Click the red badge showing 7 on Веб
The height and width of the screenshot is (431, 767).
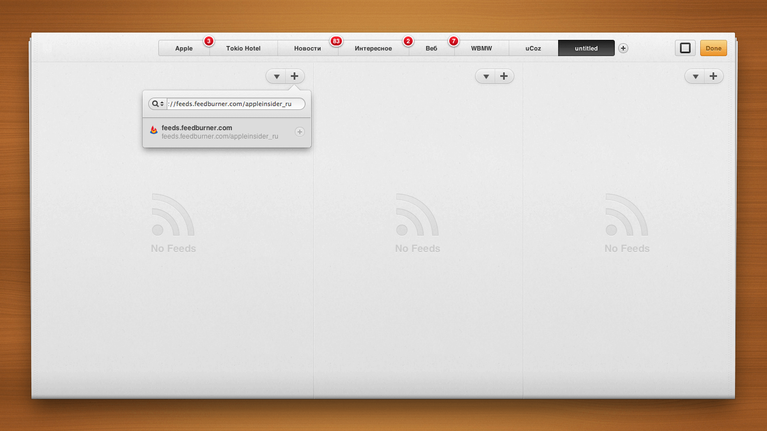click(453, 41)
